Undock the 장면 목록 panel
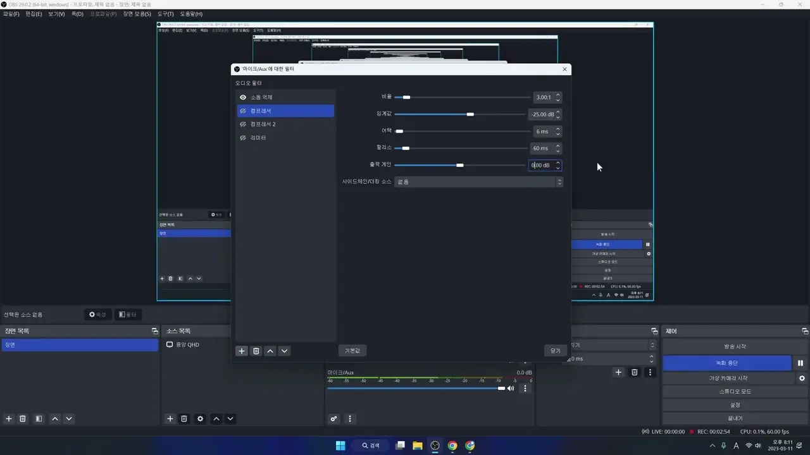Image resolution: width=810 pixels, height=455 pixels. point(154,331)
